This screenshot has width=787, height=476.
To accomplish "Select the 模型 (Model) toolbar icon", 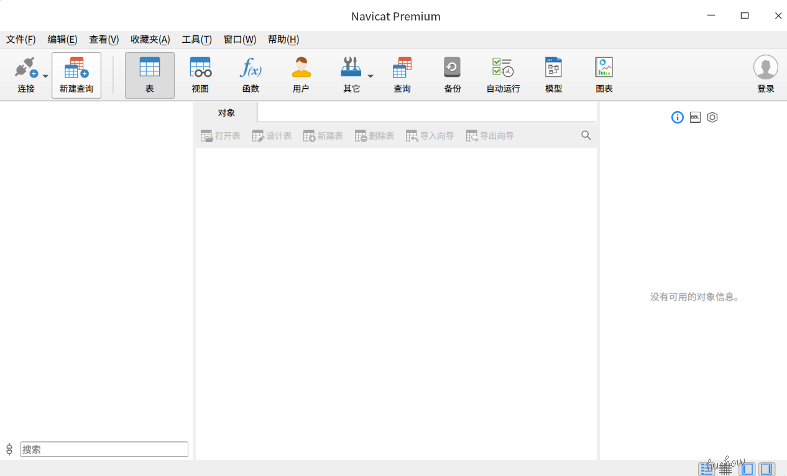I will 553,75.
